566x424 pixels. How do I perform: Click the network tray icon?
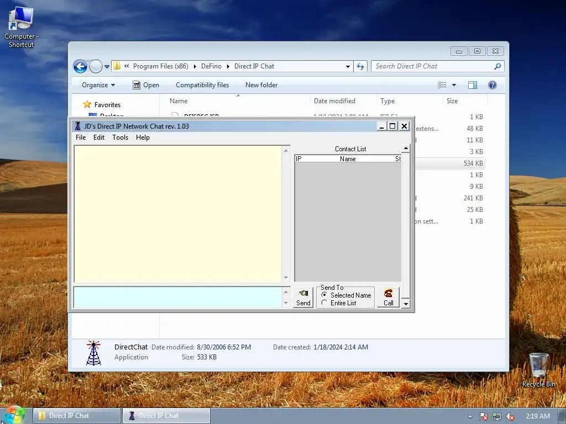[497, 416]
